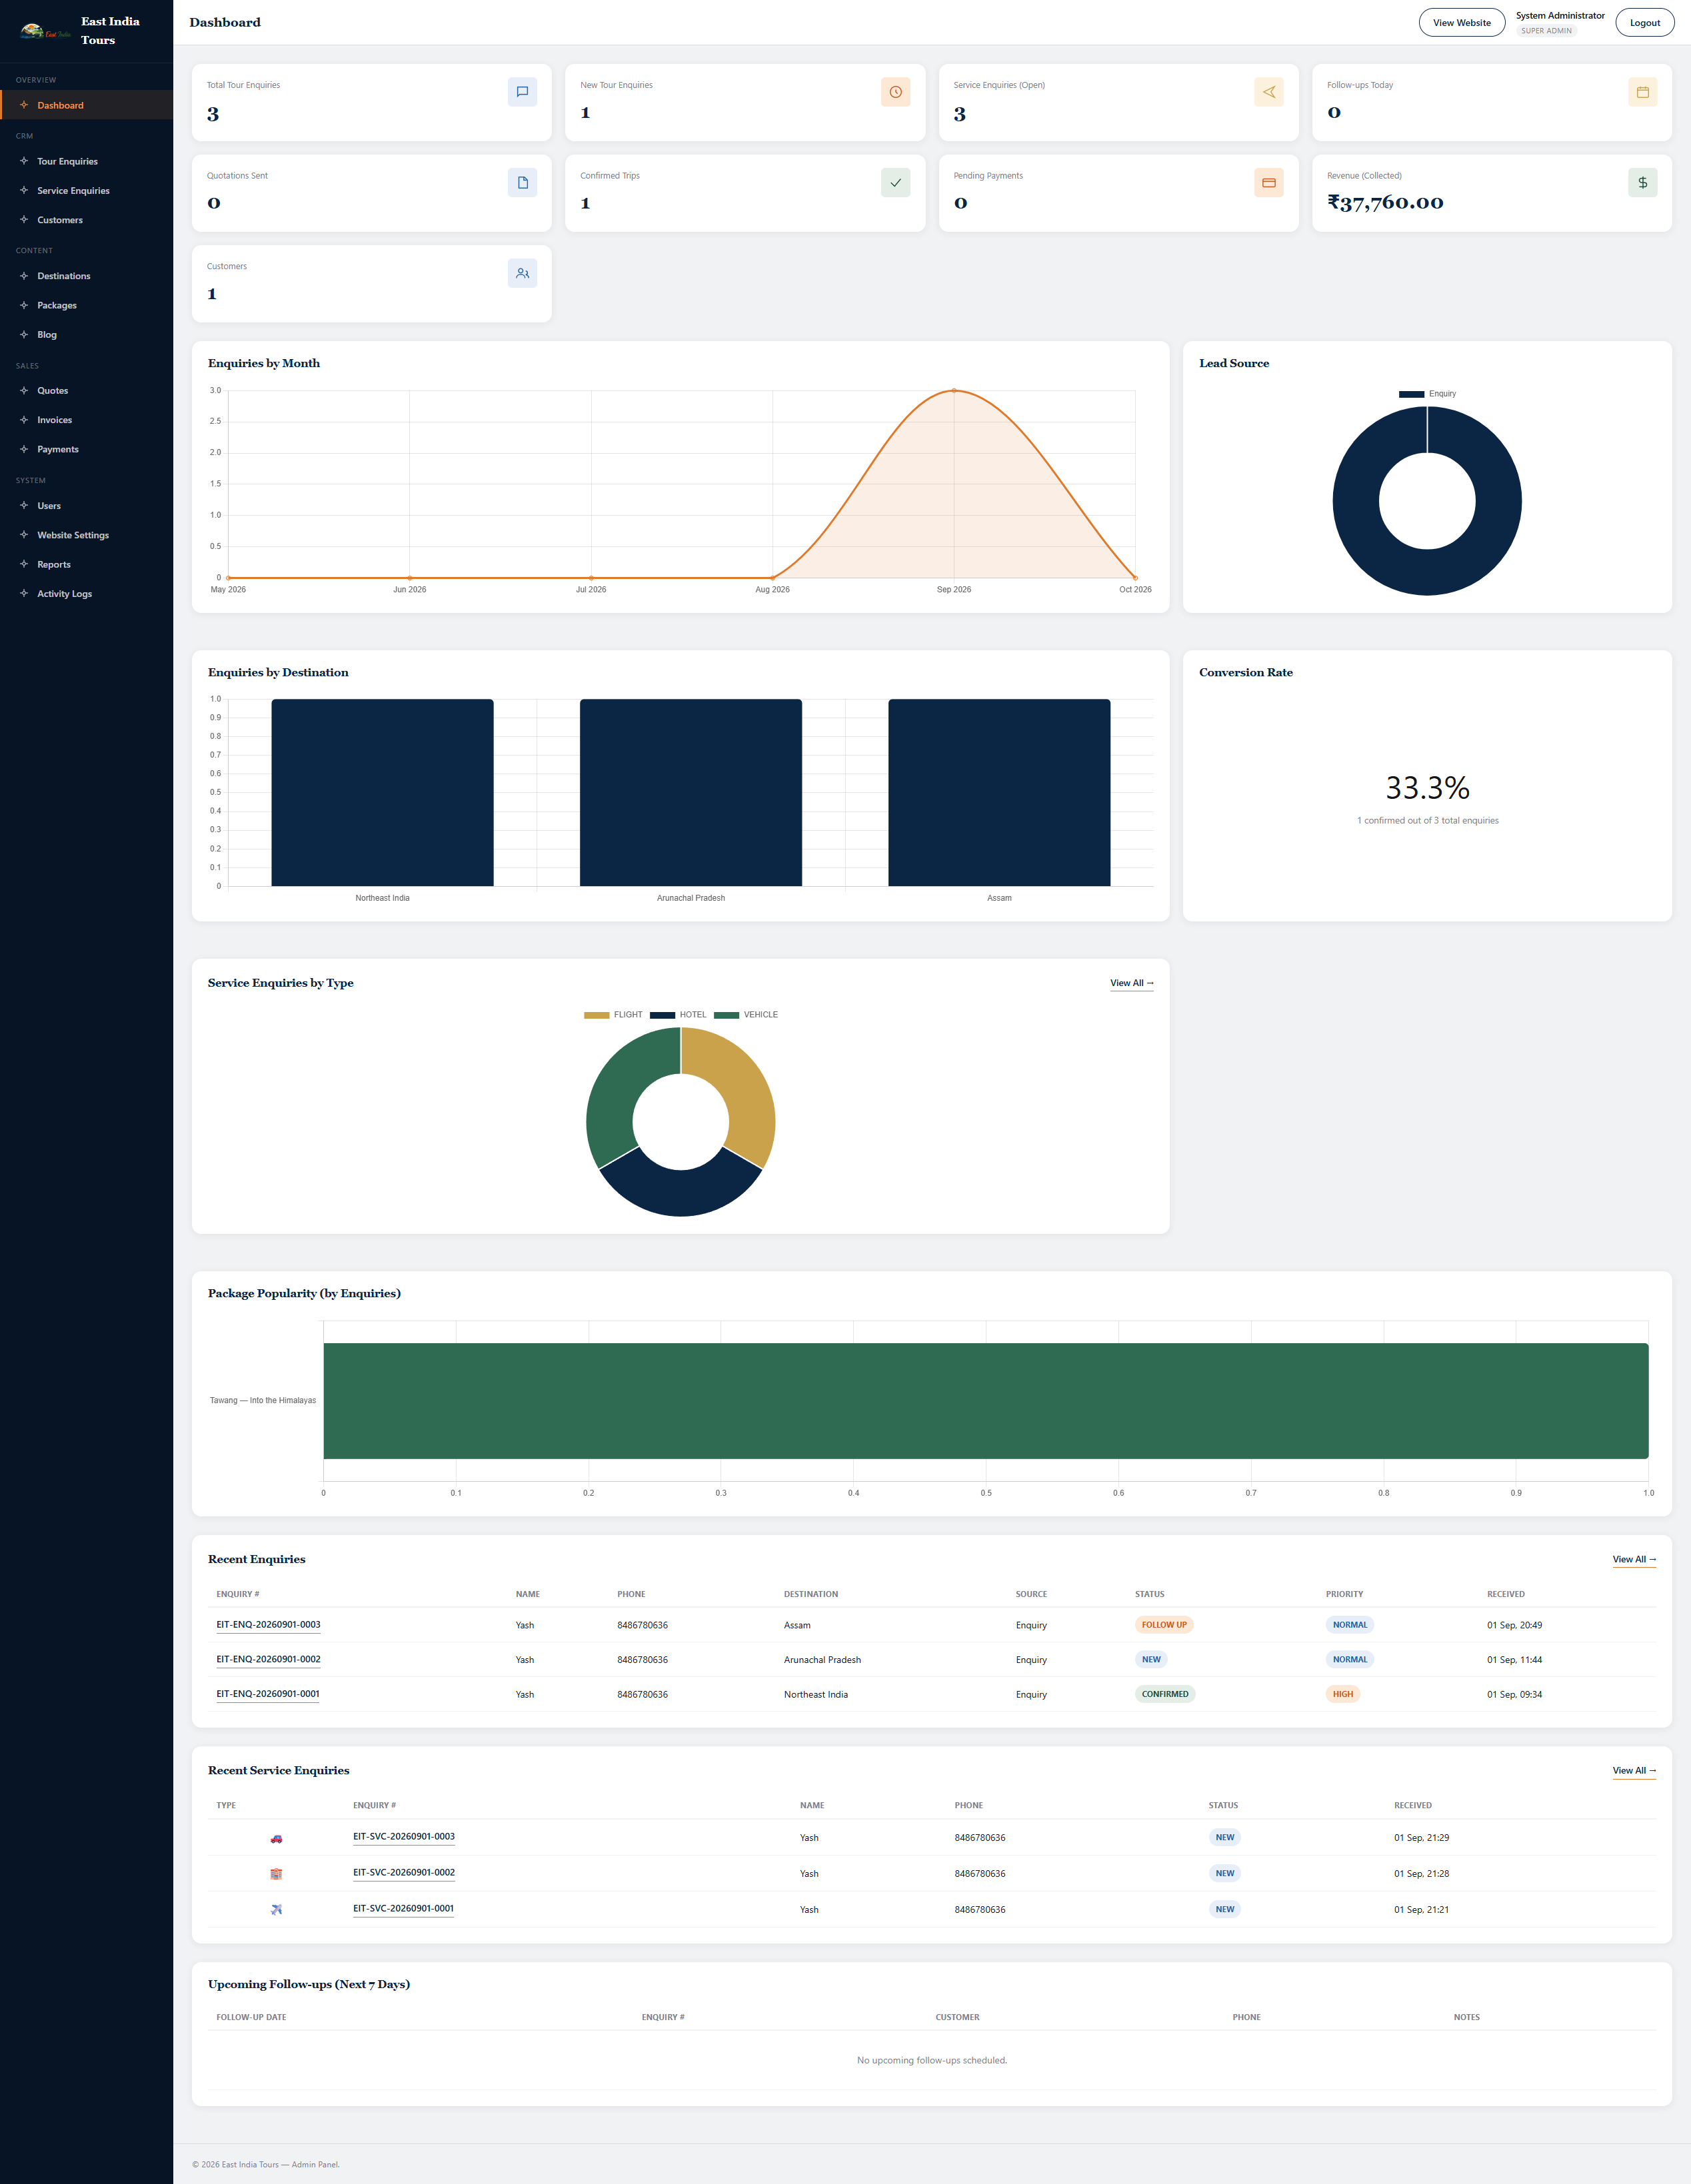Click the East India Tours logo
The height and width of the screenshot is (2184, 1691).
click(45, 31)
